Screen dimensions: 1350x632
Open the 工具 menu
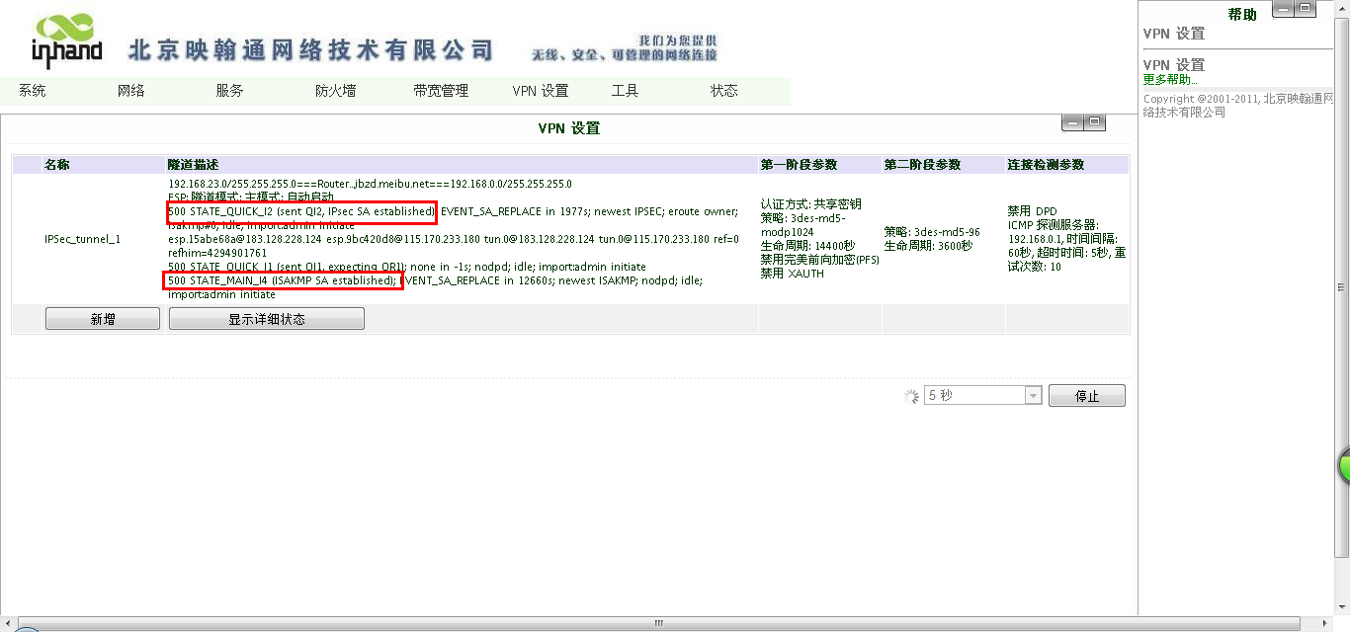625,91
